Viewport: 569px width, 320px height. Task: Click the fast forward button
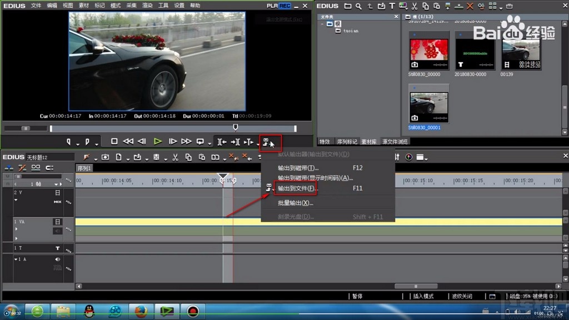click(186, 141)
